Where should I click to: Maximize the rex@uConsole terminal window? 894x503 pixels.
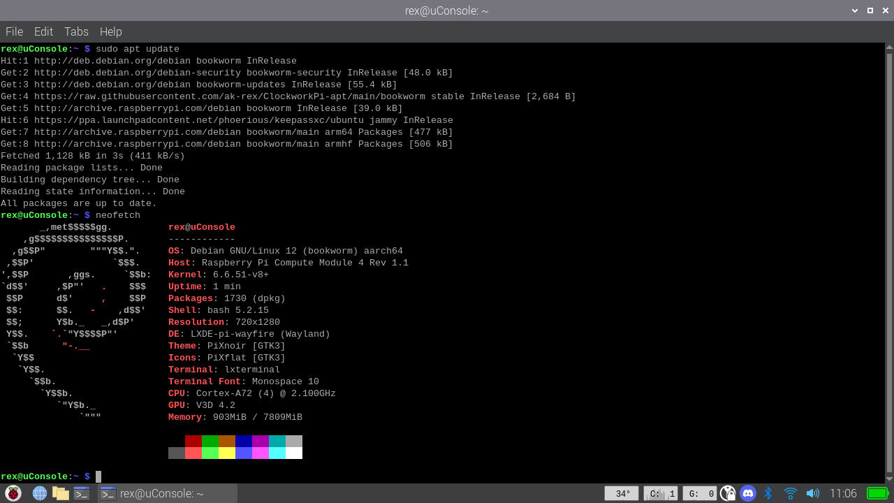pyautogui.click(x=870, y=10)
